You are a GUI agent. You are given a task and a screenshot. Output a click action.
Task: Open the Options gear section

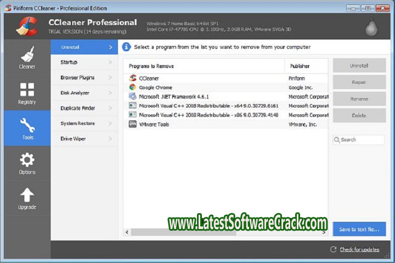27,163
